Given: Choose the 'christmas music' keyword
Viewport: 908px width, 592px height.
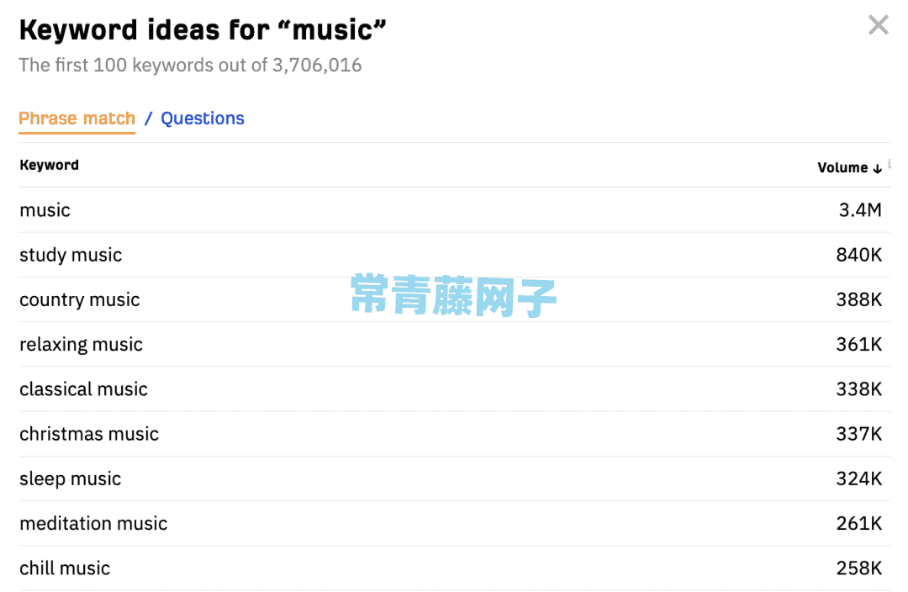Looking at the screenshot, I should click(x=89, y=434).
